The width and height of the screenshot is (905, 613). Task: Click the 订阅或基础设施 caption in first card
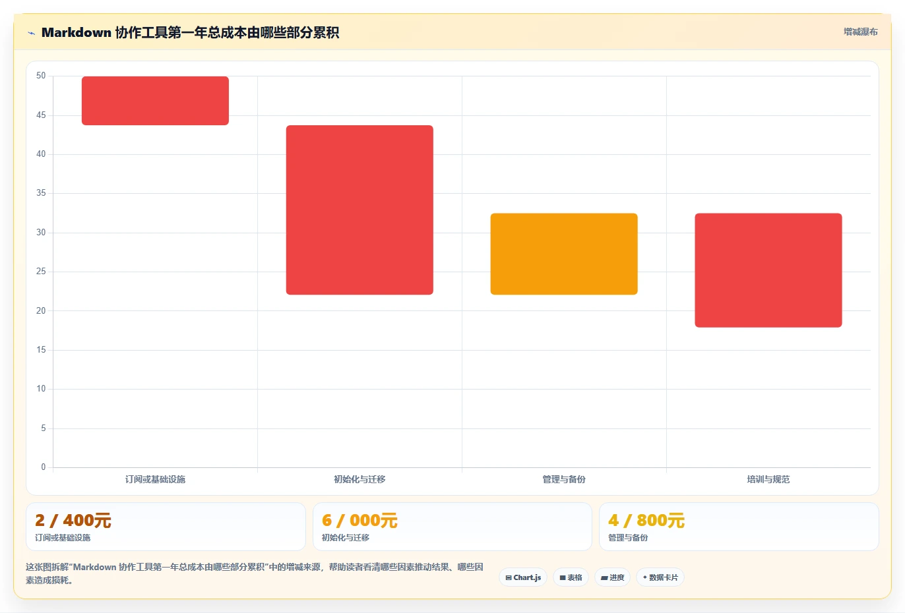(x=63, y=538)
